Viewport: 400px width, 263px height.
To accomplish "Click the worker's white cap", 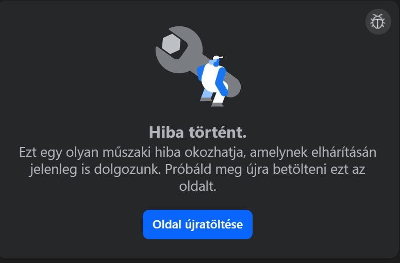I will 218,58.
